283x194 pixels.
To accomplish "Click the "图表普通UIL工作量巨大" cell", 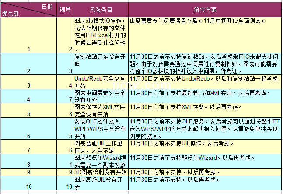I will coord(101,146).
